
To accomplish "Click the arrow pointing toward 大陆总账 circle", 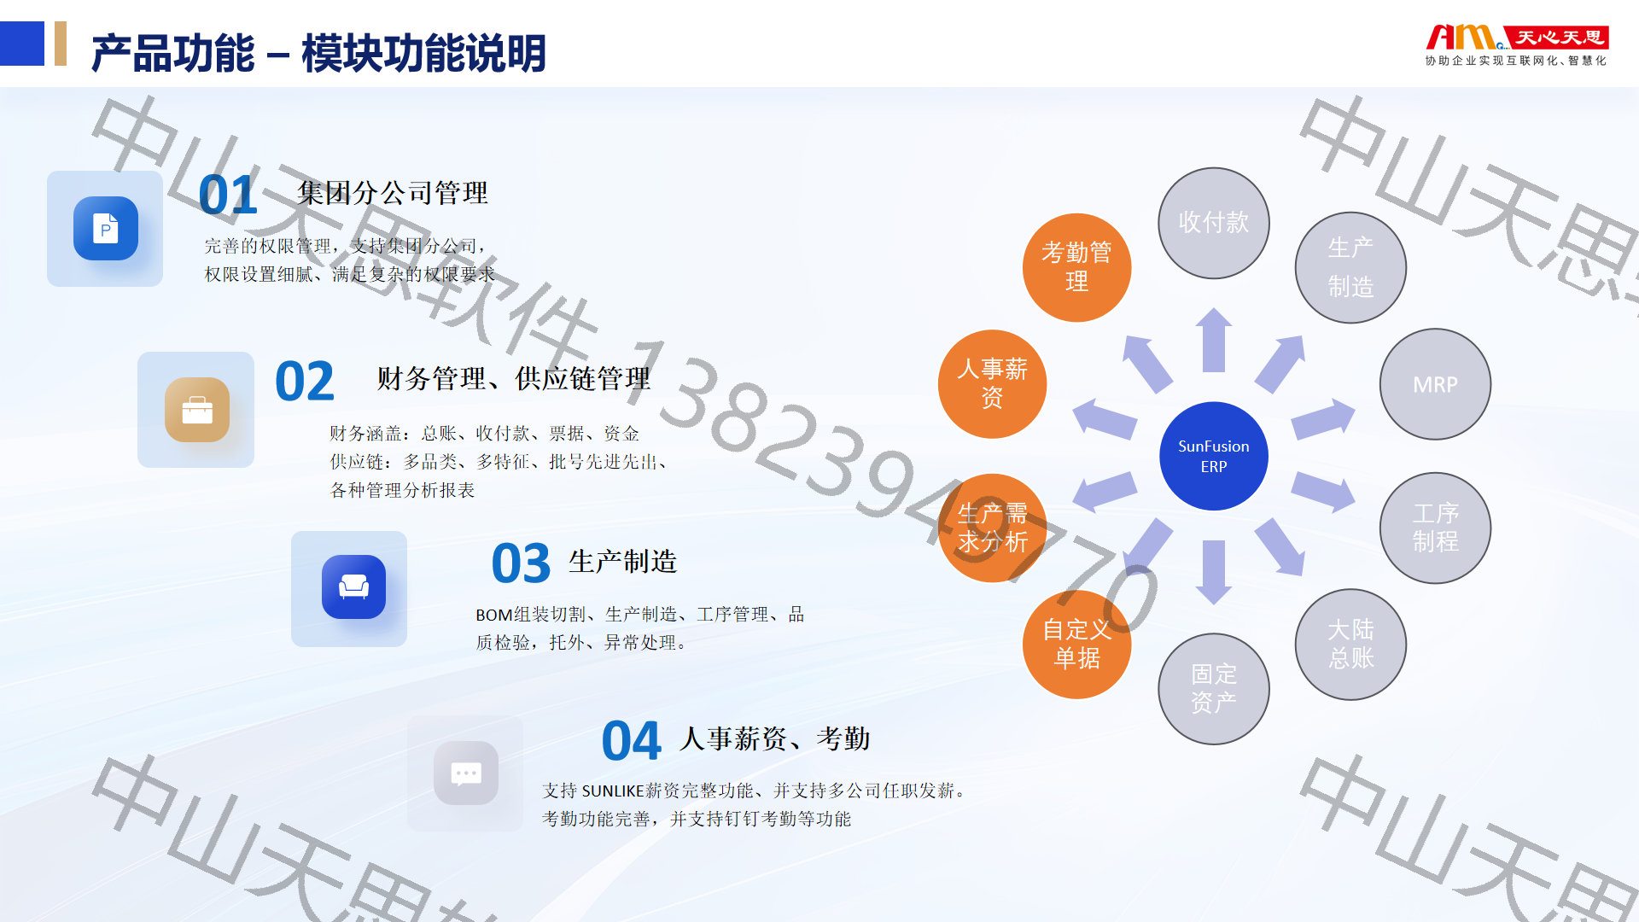I will click(1280, 546).
